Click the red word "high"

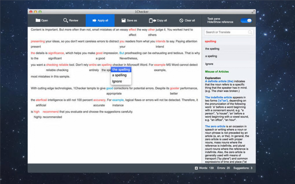point(37,112)
